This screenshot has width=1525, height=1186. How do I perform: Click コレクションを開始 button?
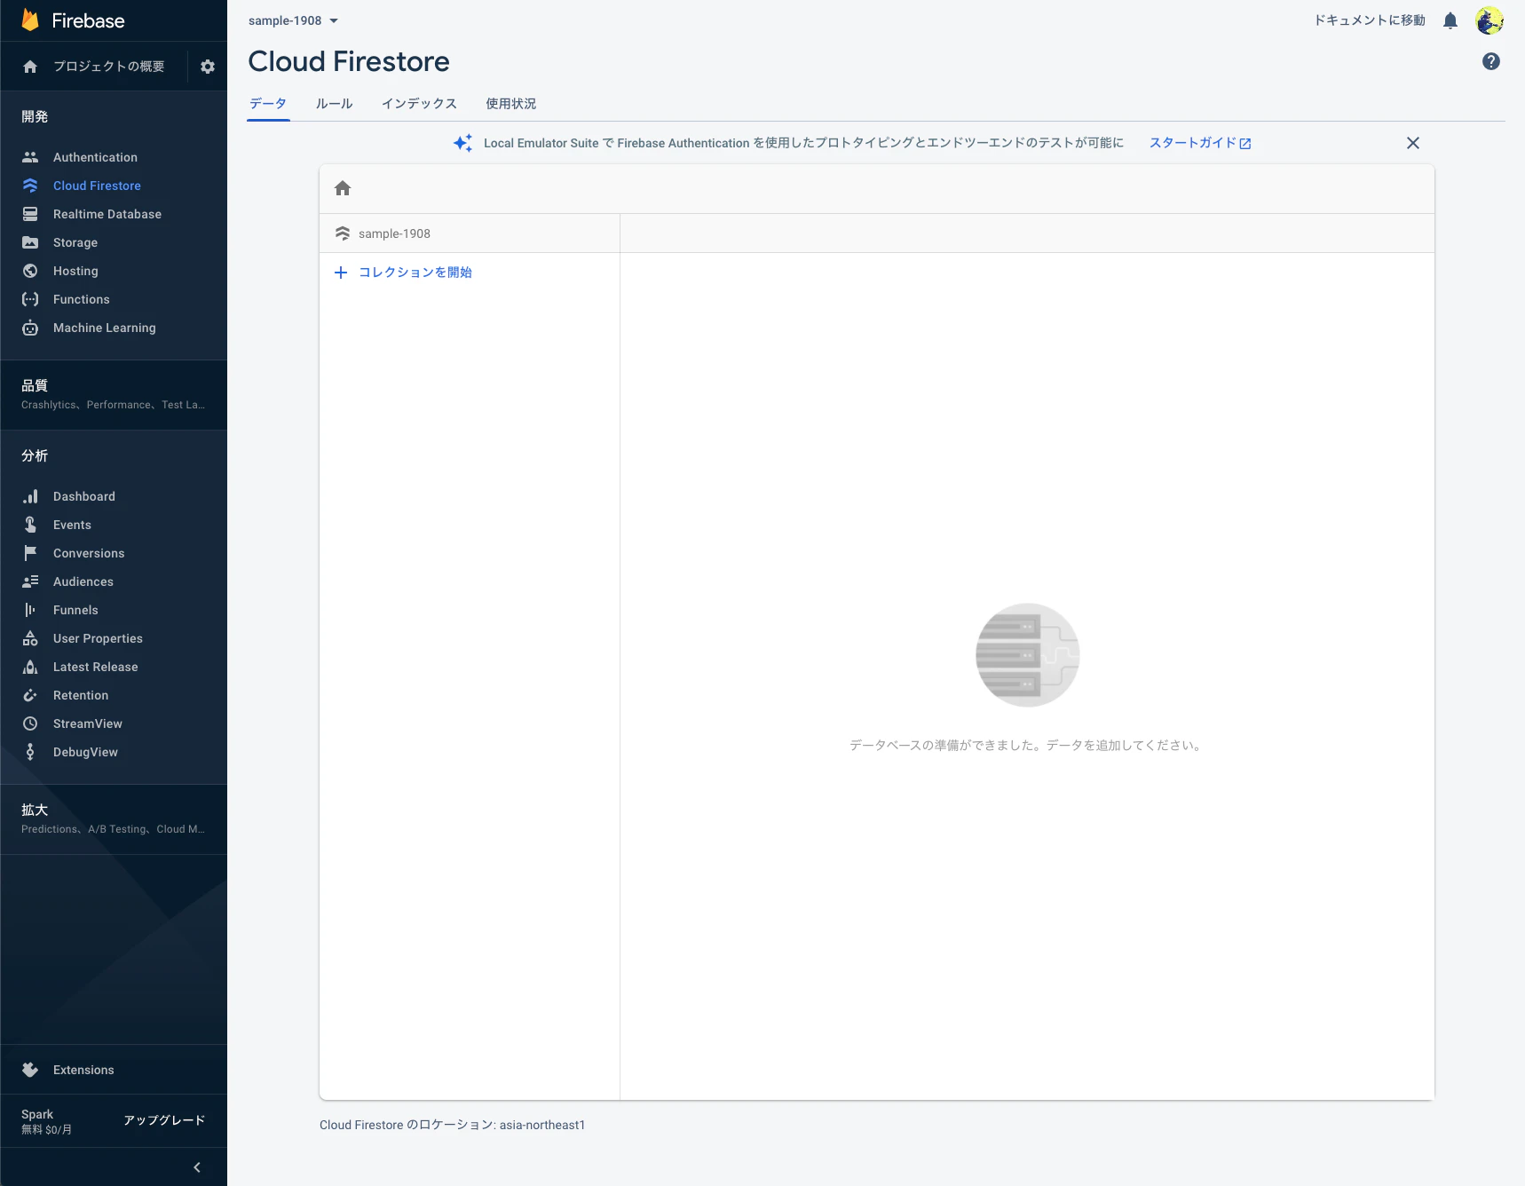coord(415,273)
